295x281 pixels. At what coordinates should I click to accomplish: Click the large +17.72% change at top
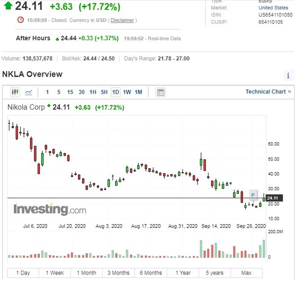pyautogui.click(x=99, y=7)
